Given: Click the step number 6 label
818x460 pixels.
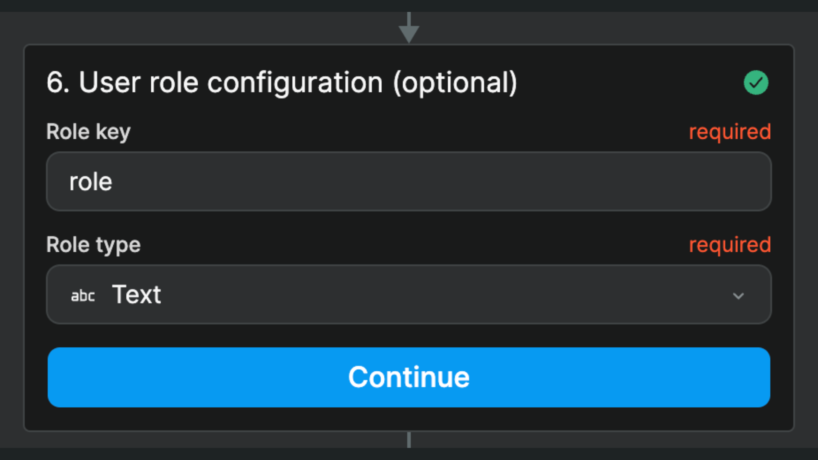Looking at the screenshot, I should tap(57, 83).
